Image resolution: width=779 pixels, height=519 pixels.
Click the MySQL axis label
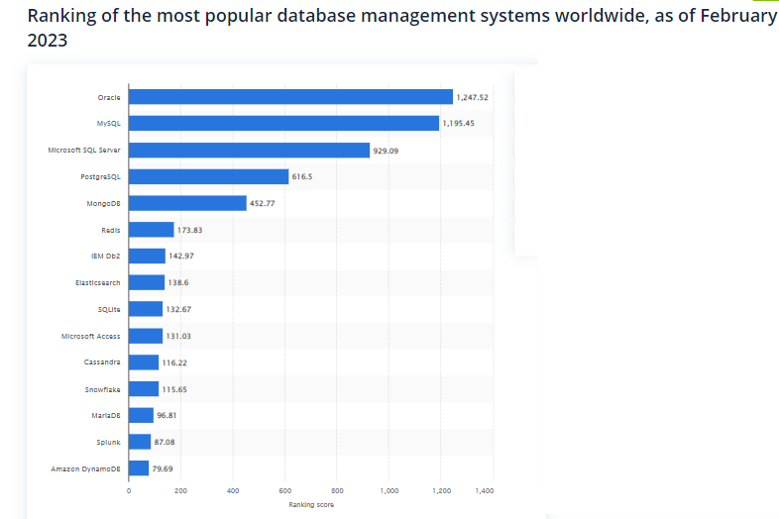pyautogui.click(x=108, y=124)
